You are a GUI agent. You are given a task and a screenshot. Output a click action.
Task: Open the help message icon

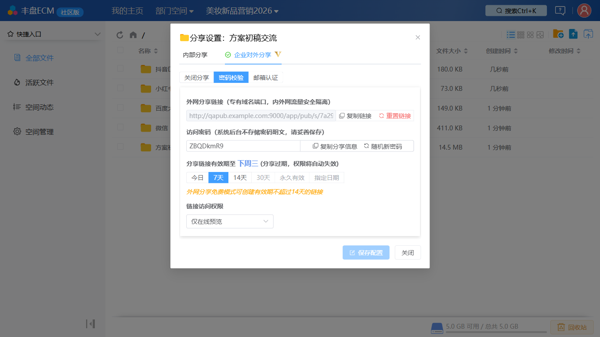click(560, 11)
